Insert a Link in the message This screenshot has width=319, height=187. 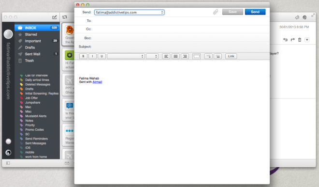[x=231, y=56]
